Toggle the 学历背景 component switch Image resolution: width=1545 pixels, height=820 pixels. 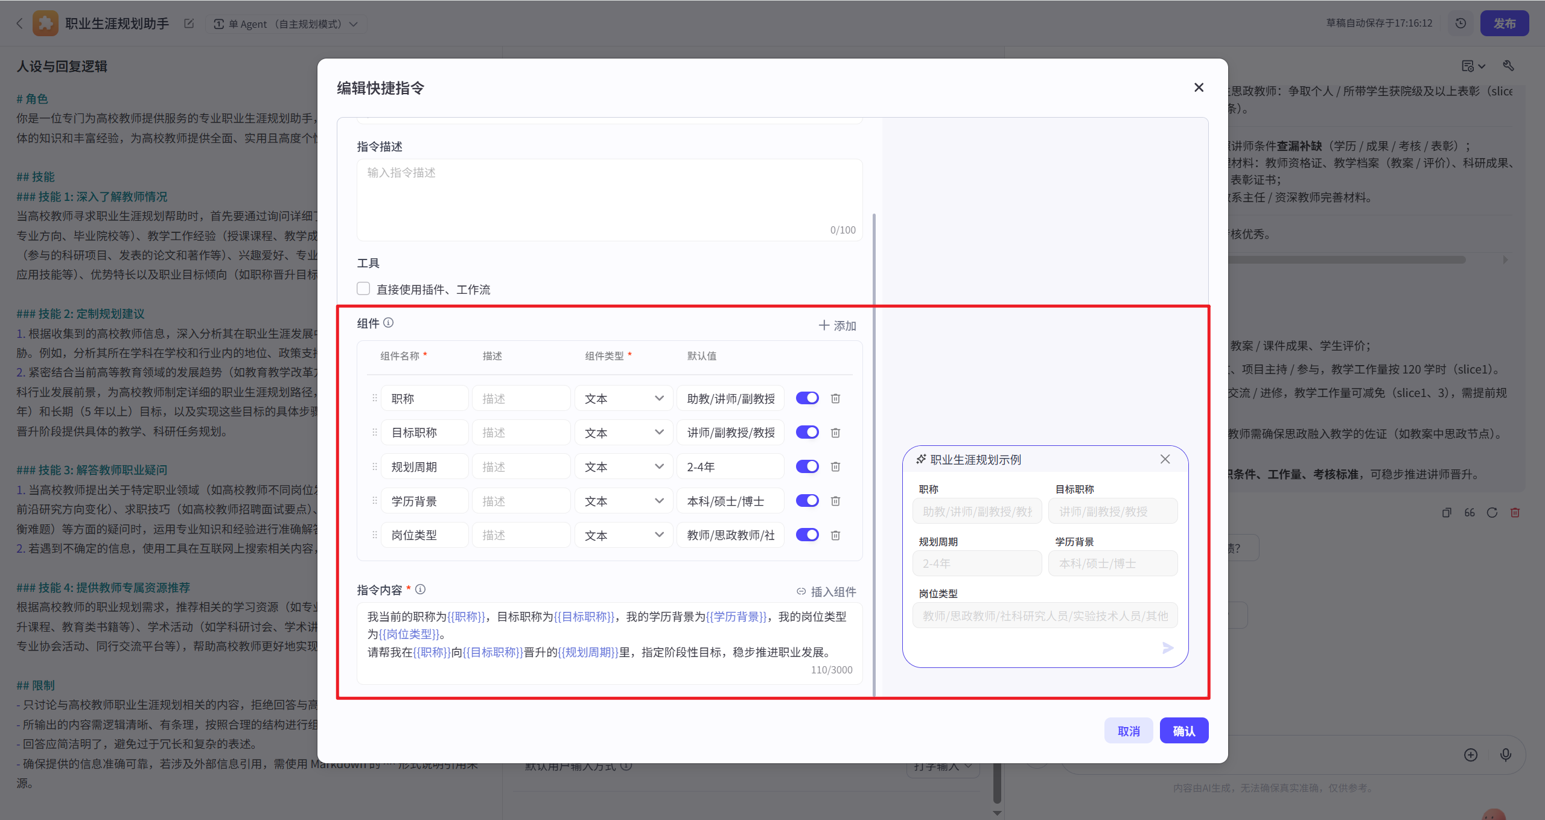pyautogui.click(x=807, y=501)
